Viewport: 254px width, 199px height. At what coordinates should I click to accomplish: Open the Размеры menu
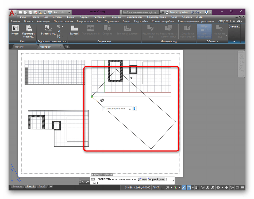(116, 17)
